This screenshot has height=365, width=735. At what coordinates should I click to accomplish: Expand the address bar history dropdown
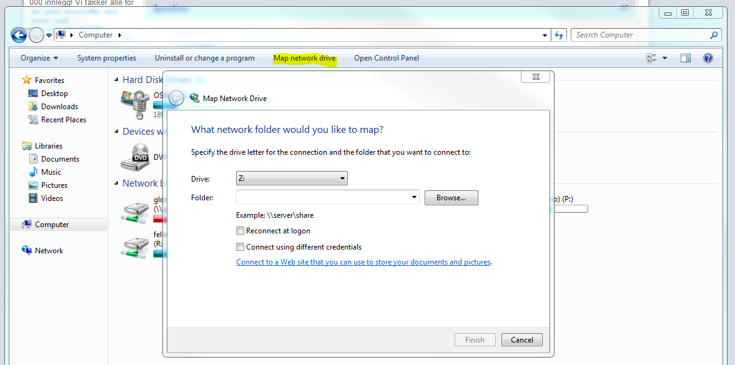[x=545, y=35]
